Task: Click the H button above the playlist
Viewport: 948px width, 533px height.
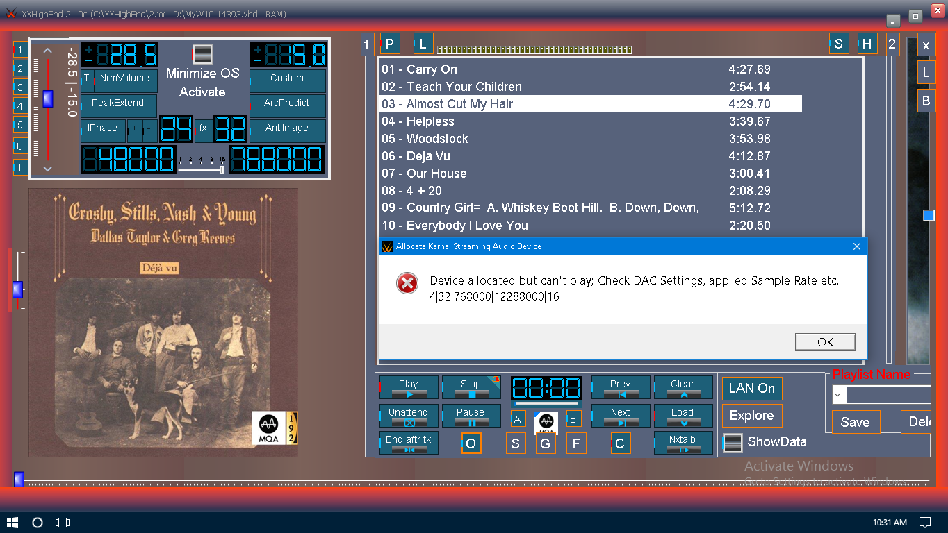Action: [x=867, y=44]
